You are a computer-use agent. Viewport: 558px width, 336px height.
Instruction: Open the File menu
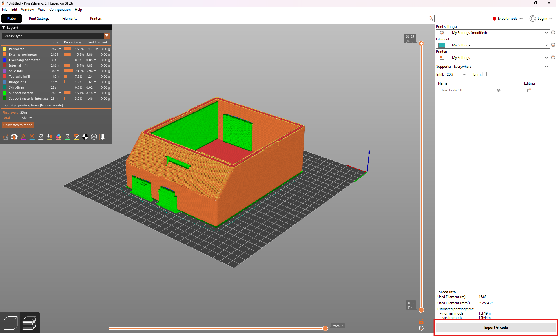5,10
